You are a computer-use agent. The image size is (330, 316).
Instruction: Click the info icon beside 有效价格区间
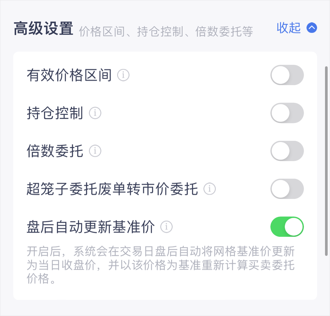pos(123,75)
